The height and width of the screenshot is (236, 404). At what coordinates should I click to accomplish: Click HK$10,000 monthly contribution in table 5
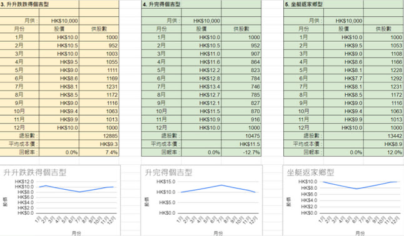coord(344,21)
